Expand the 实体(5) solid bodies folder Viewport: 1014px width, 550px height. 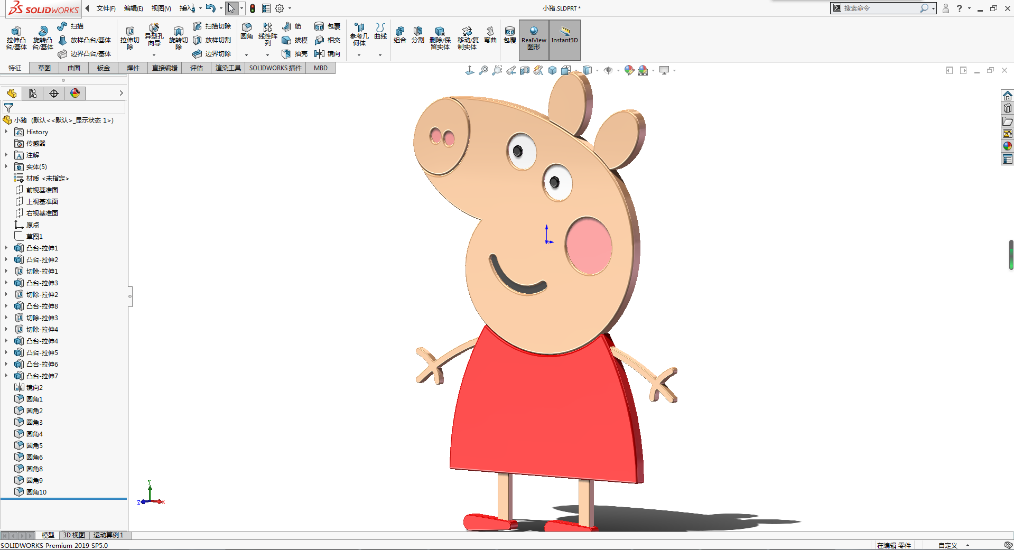(6, 166)
